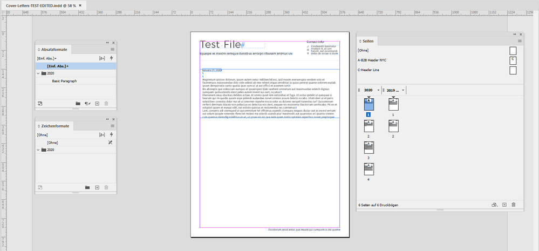Close the Seiten panel
539x251 pixels.
coord(521,35)
